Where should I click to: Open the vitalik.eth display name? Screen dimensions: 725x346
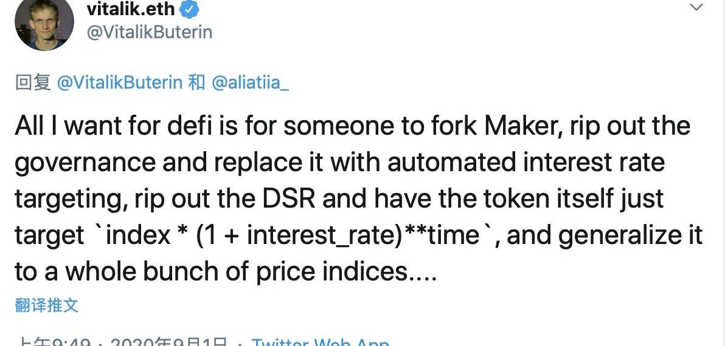131,9
